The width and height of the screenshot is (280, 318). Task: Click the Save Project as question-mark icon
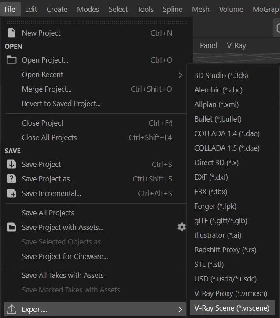12,179
